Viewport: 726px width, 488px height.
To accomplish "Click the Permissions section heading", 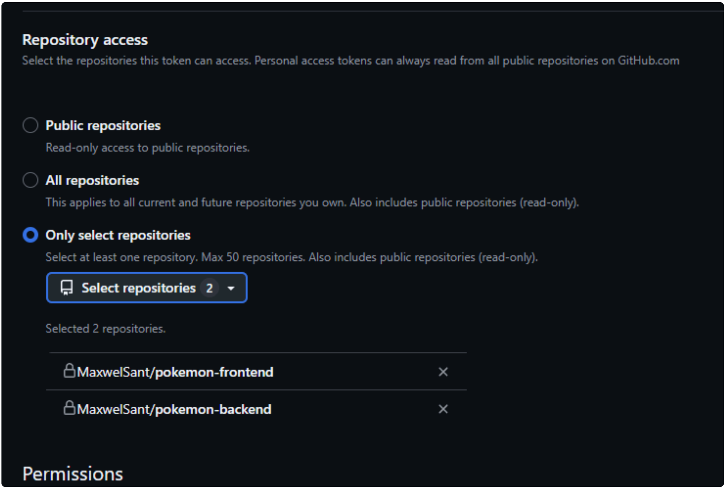I will click(73, 474).
